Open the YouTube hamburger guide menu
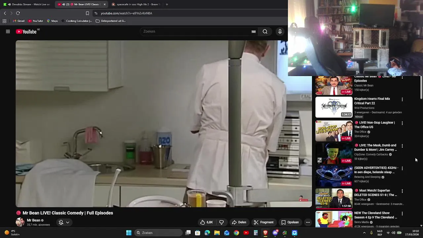Image resolution: width=423 pixels, height=238 pixels. [x=8, y=31]
